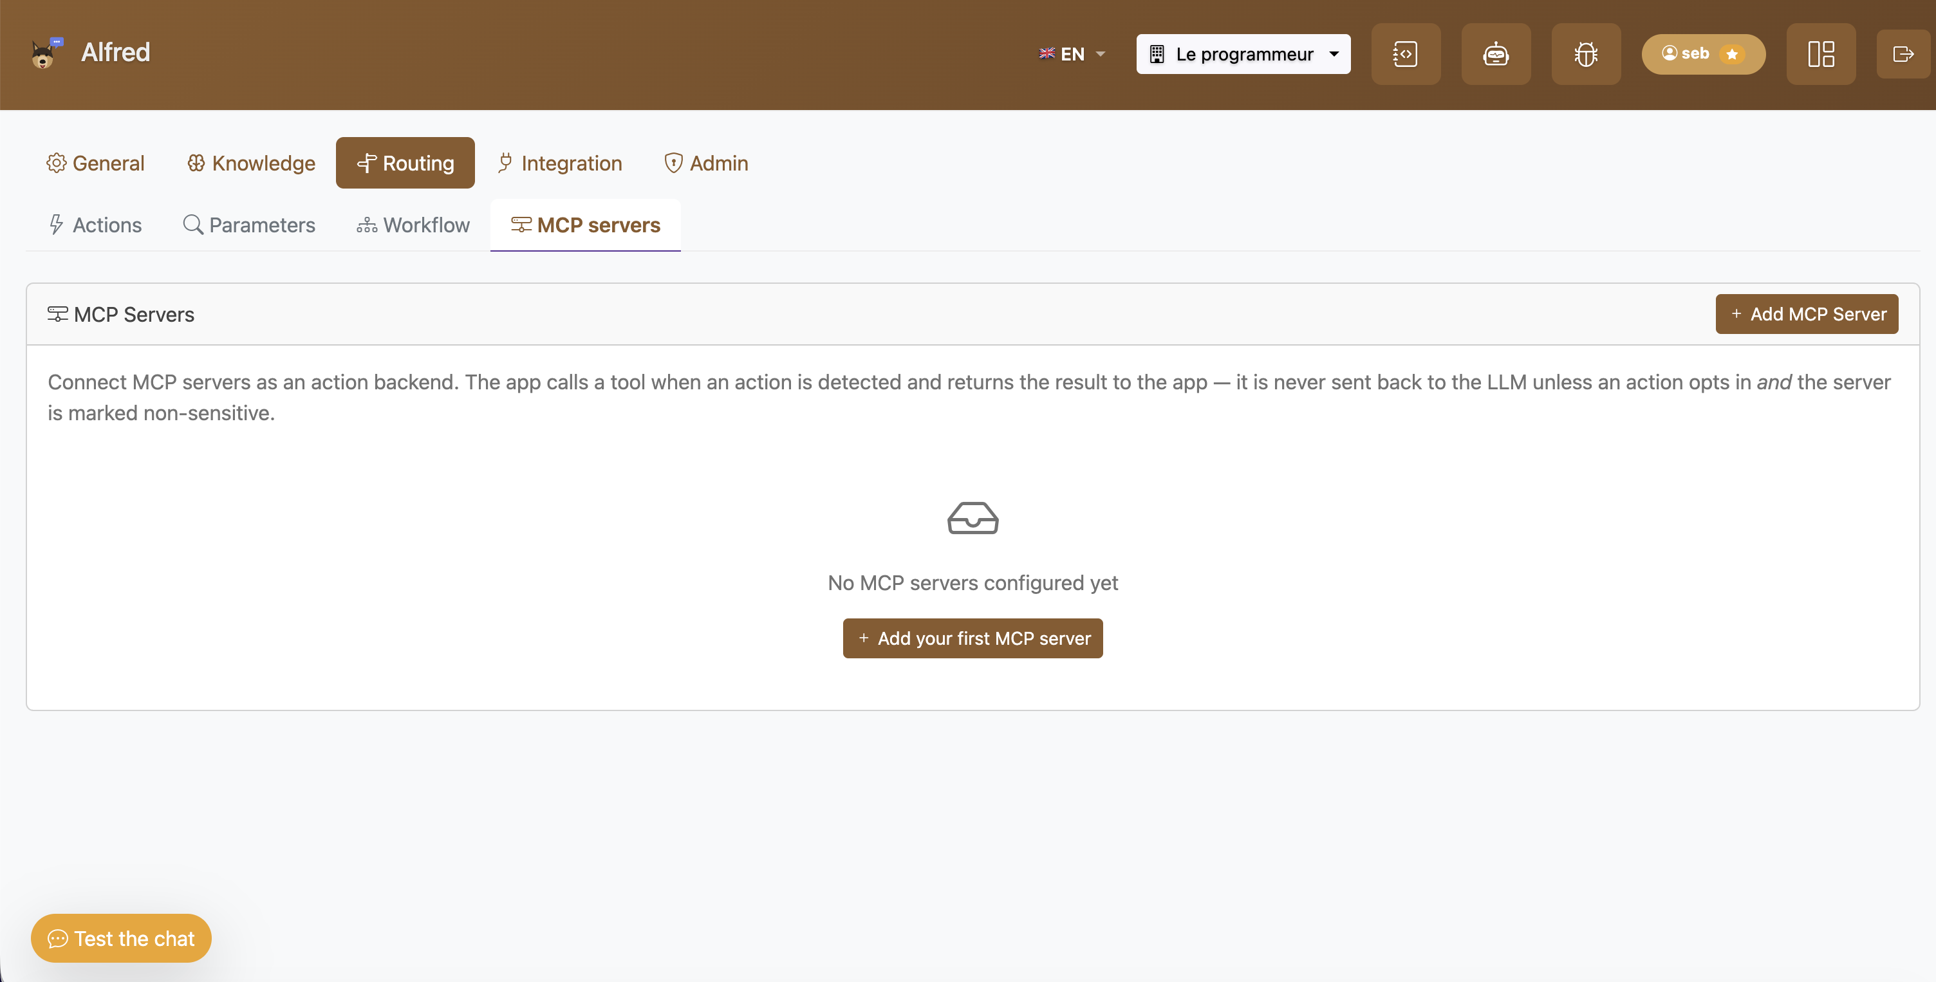Open the bug debug icon button
Viewport: 1936px width, 982px height.
pos(1586,54)
